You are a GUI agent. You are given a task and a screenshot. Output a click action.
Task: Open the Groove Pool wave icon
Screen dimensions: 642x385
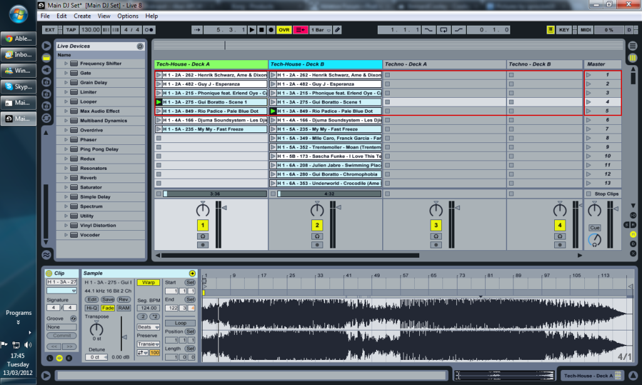click(46, 255)
